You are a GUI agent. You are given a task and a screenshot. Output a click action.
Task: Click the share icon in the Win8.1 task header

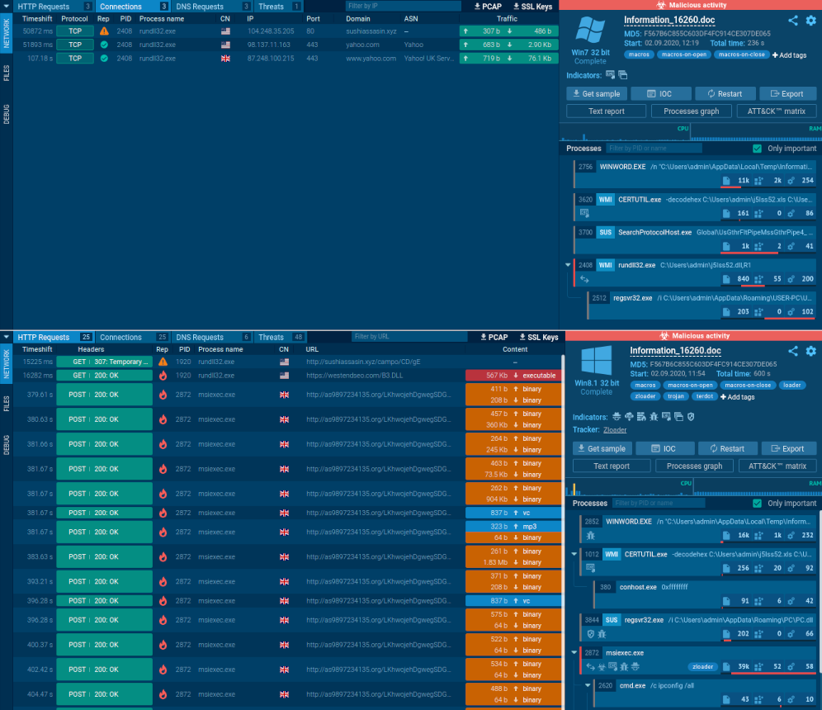793,352
